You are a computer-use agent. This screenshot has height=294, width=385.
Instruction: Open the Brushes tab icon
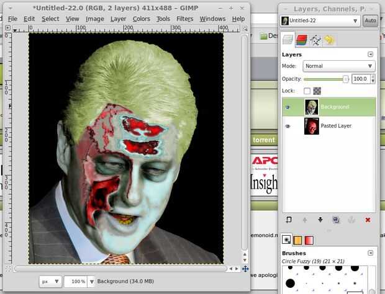[x=286, y=239]
